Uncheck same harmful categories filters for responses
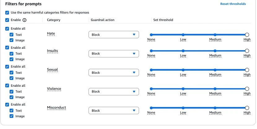This screenshot has height=129, width=257. (x=7, y=13)
